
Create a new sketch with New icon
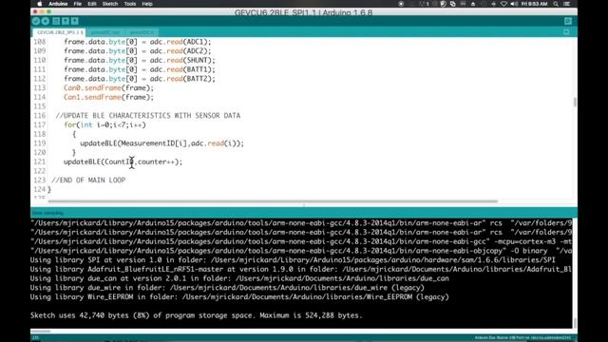coord(56,21)
